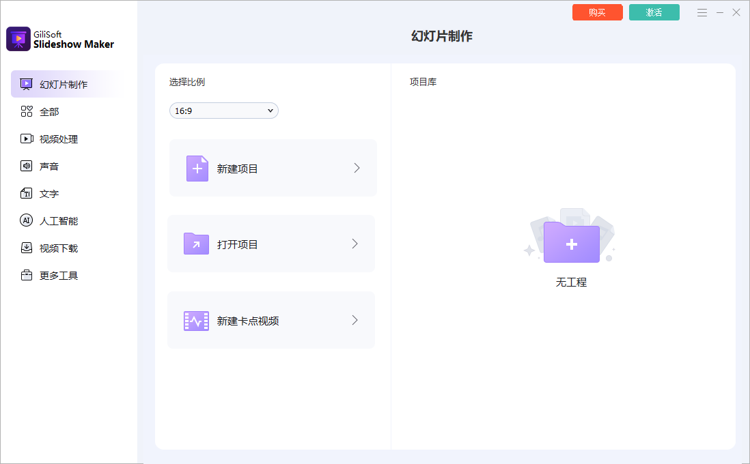750x464 pixels.
Task: Click the 人工智能 AI icon in sidebar
Action: [27, 220]
